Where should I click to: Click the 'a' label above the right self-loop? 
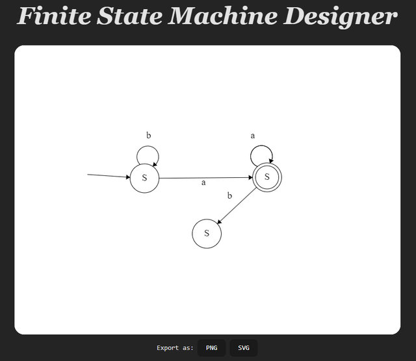(x=253, y=136)
